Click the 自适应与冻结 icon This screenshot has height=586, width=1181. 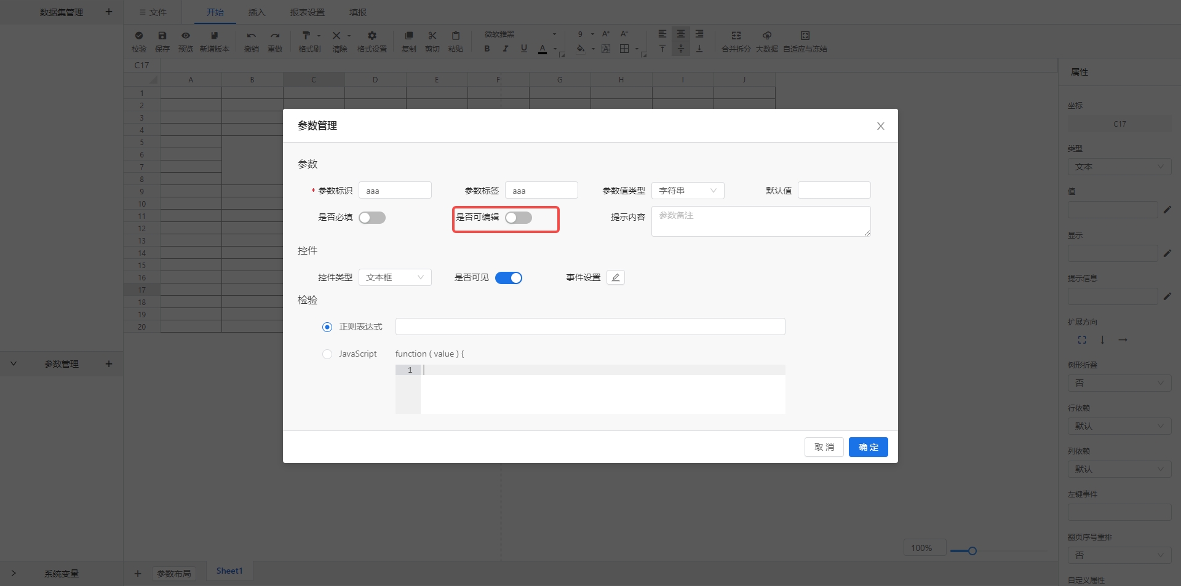coord(805,36)
